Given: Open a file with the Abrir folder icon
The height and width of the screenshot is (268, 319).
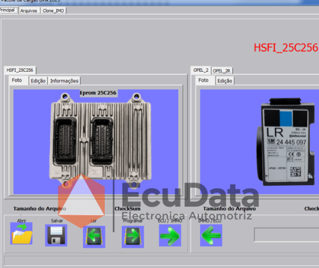Looking at the screenshot, I should pyautogui.click(x=21, y=233).
